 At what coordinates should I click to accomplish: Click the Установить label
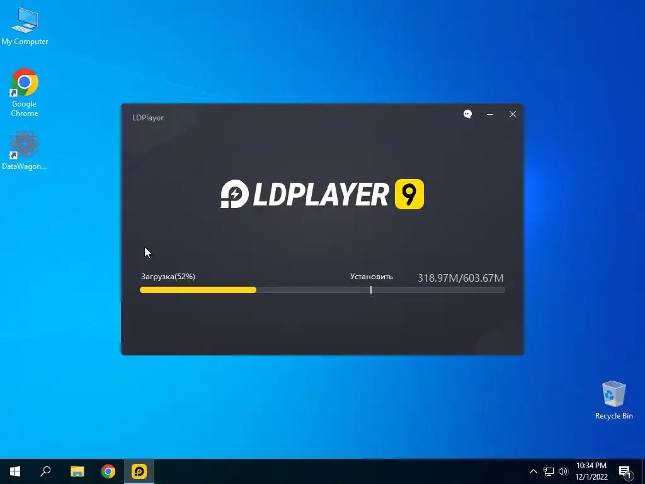click(372, 277)
